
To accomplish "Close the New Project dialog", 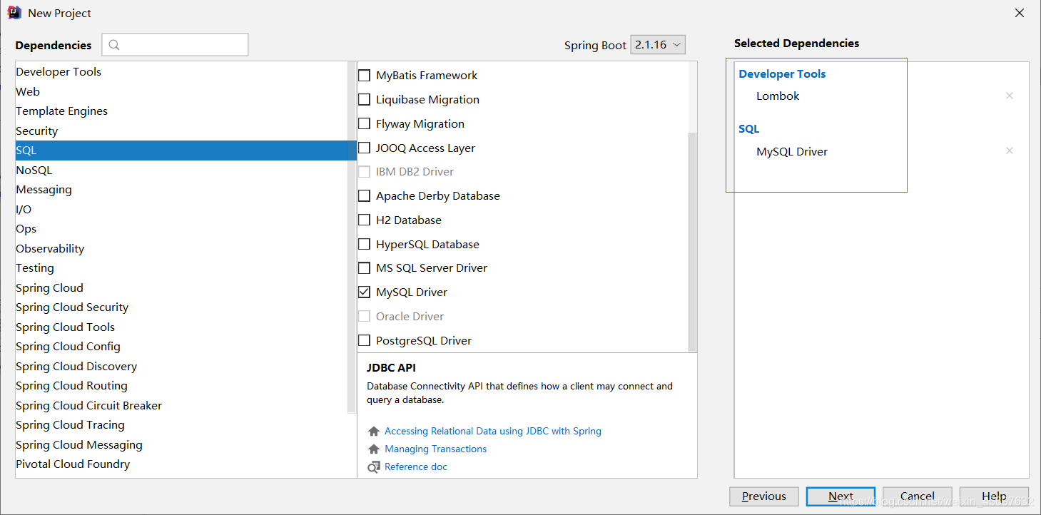I will pos(1020,13).
